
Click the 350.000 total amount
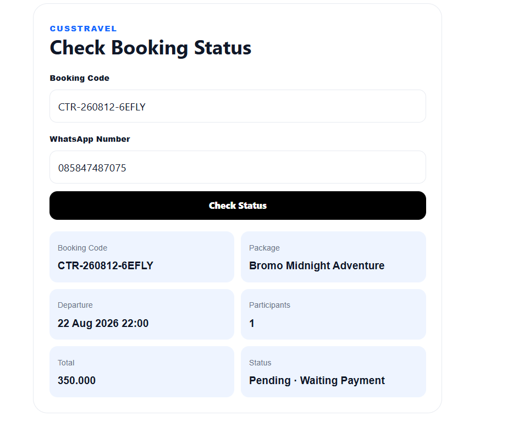(76, 381)
